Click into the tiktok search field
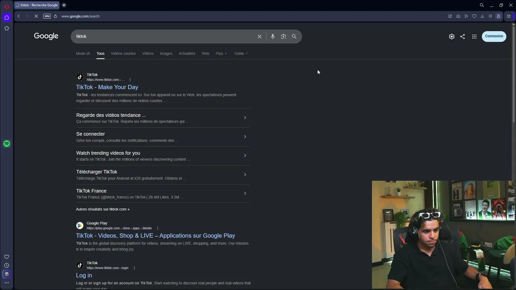This screenshot has height=290, width=516. point(164,36)
